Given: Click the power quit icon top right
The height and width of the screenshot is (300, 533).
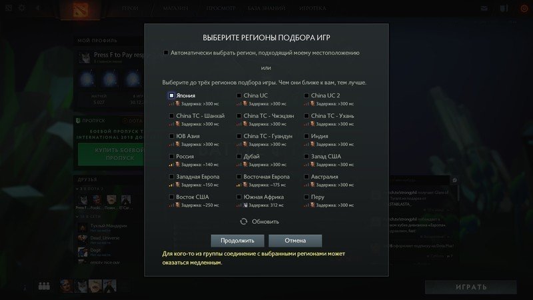Looking at the screenshot, I should coord(524,9).
